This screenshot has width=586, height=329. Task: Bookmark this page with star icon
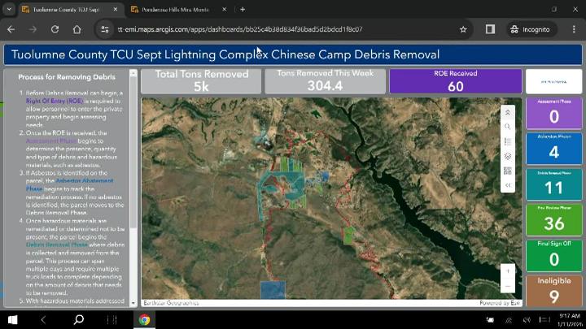[x=463, y=29]
